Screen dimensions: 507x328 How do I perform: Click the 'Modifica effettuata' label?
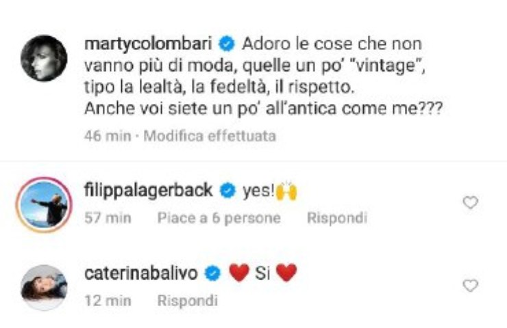coord(210,136)
